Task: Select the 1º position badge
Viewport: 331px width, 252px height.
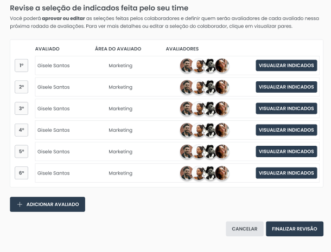Action: [x=21, y=66]
